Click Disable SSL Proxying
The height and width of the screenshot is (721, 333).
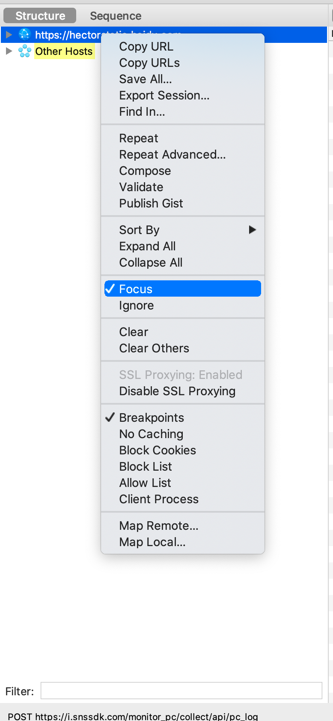tap(177, 391)
